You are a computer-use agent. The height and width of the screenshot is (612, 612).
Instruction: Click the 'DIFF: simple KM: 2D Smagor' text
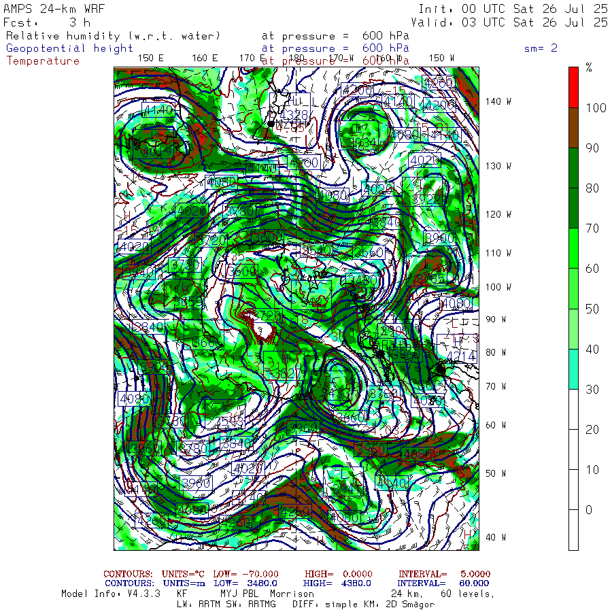pos(363,605)
